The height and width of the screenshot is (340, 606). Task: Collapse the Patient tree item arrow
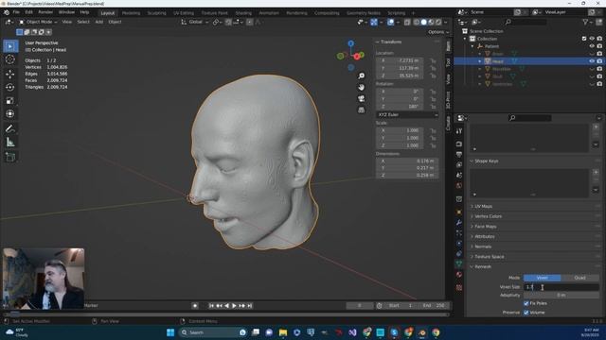click(x=472, y=46)
